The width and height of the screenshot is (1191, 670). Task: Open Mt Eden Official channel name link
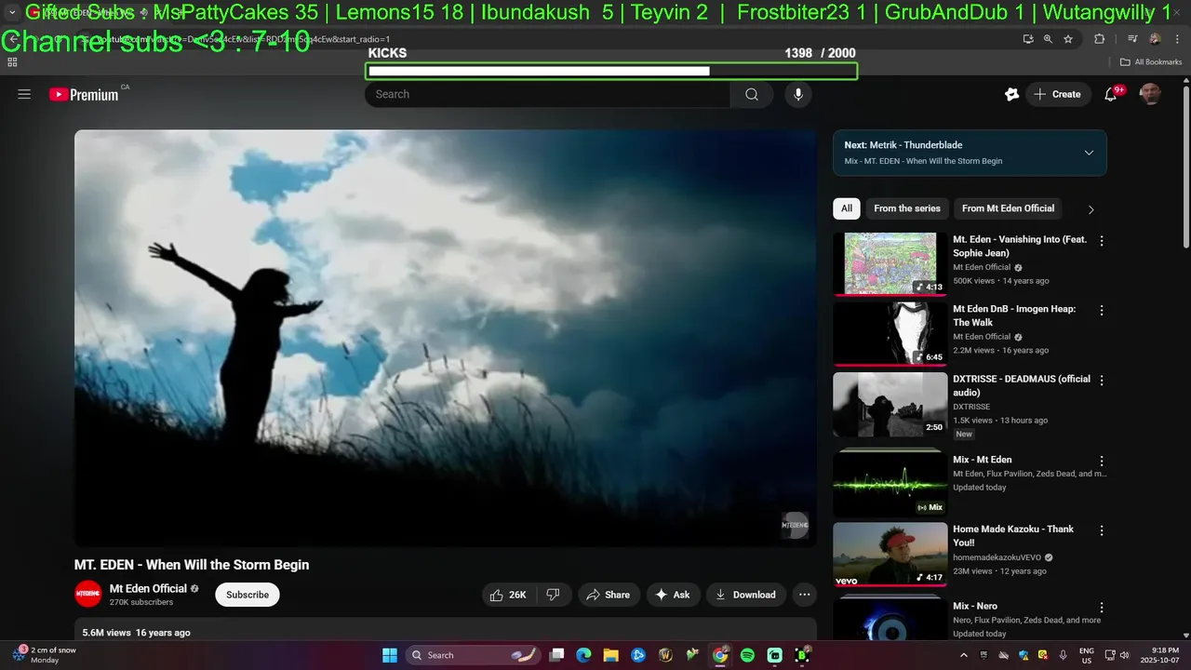[148, 588]
